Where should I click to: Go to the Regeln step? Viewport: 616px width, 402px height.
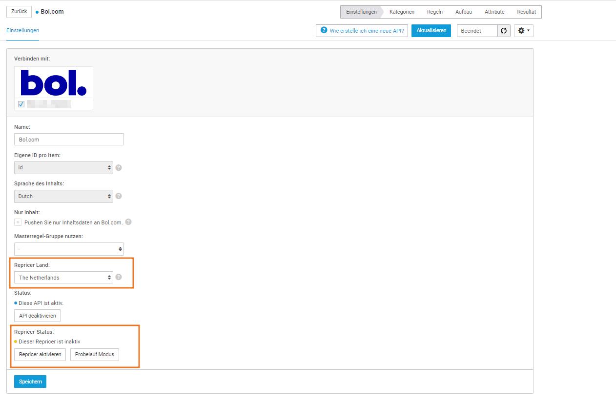[434, 12]
